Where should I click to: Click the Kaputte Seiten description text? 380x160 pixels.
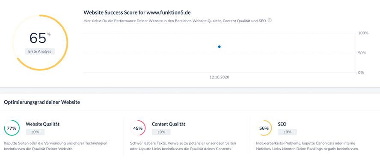tap(56, 146)
